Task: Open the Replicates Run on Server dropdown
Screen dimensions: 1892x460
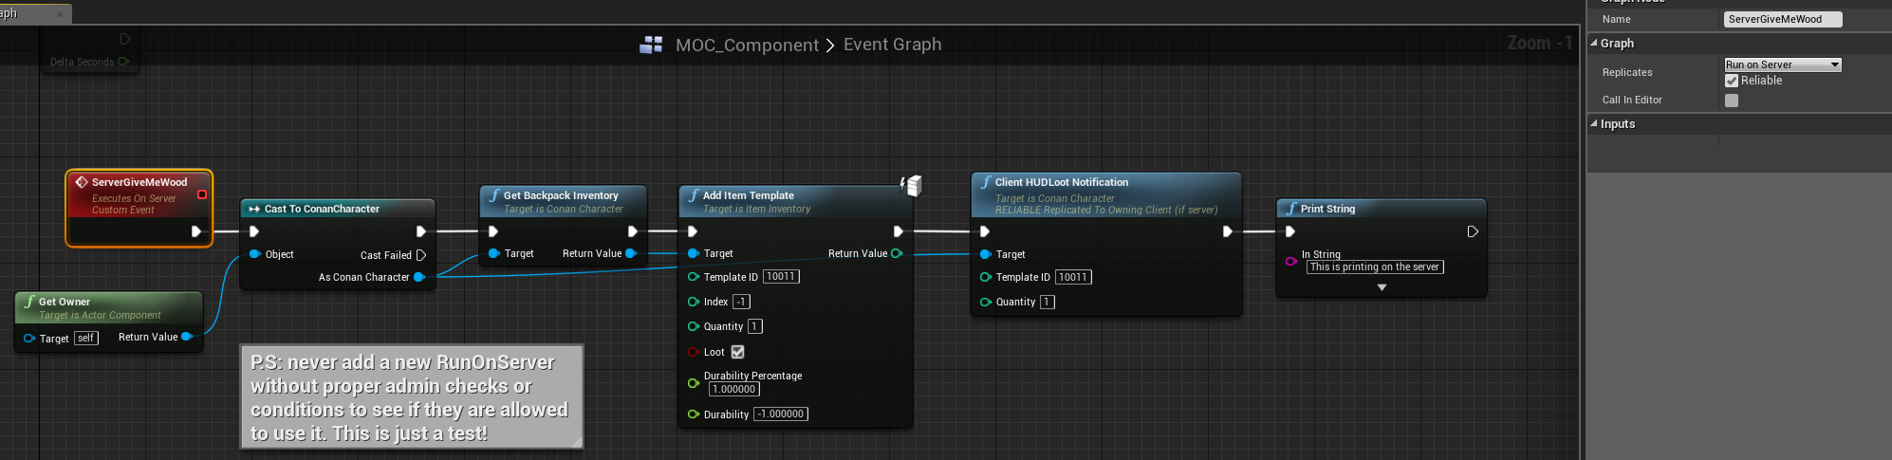Action: 1783,64
